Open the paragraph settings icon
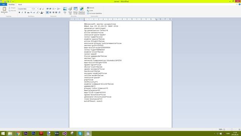Viewport: 241px width, 136px height. point(59,12)
